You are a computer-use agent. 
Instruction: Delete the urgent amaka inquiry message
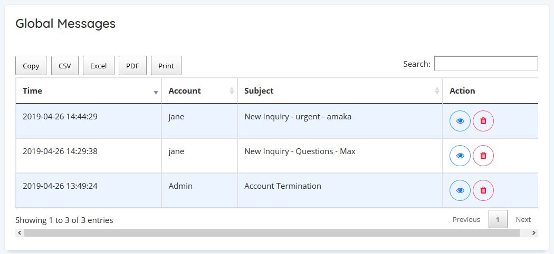click(483, 121)
